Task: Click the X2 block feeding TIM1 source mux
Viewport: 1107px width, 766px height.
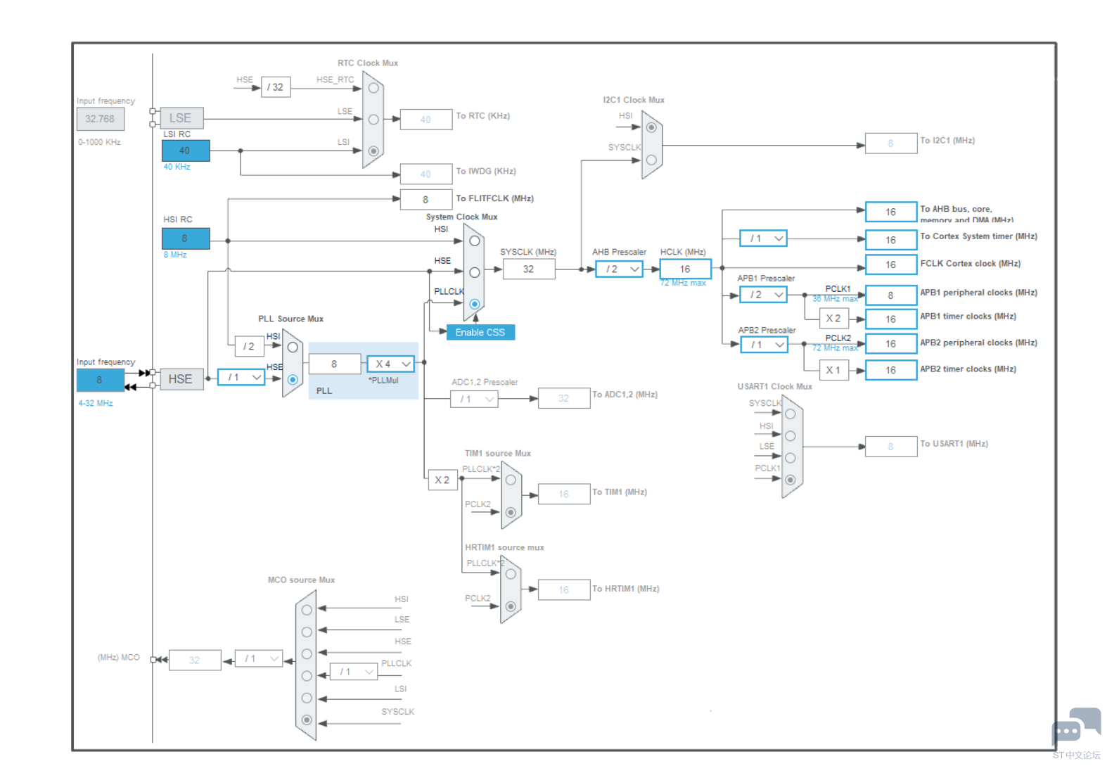Action: (x=442, y=480)
